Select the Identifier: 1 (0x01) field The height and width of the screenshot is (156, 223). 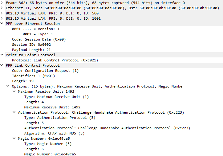[x=34, y=76]
